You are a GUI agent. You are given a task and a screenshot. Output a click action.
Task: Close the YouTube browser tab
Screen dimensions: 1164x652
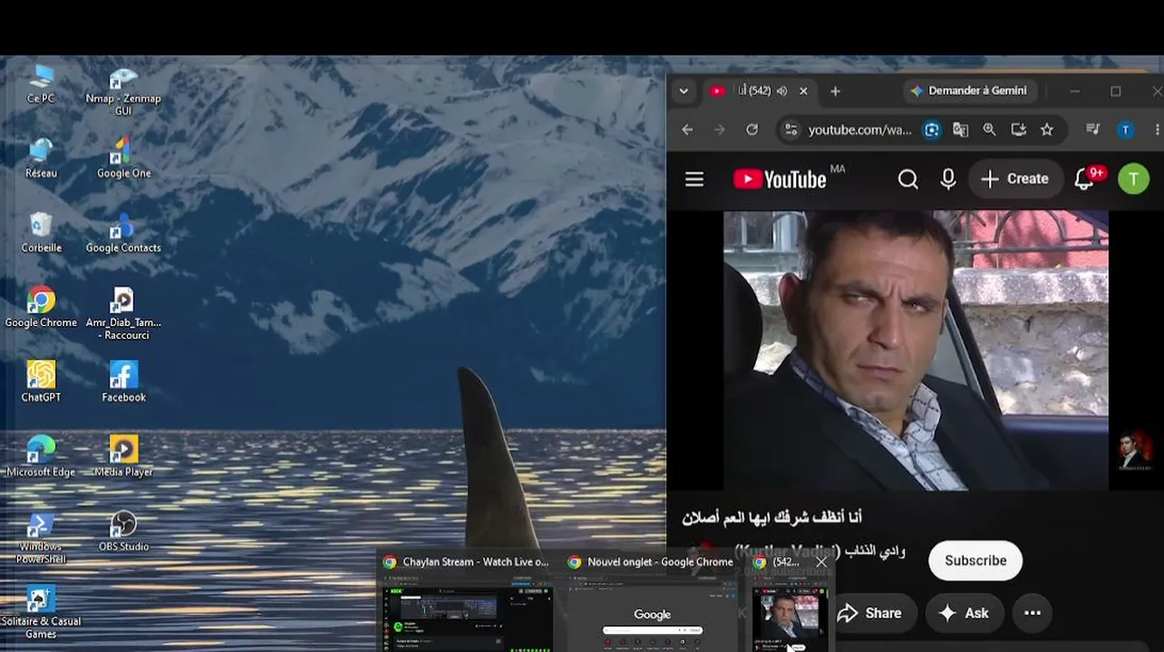803,91
